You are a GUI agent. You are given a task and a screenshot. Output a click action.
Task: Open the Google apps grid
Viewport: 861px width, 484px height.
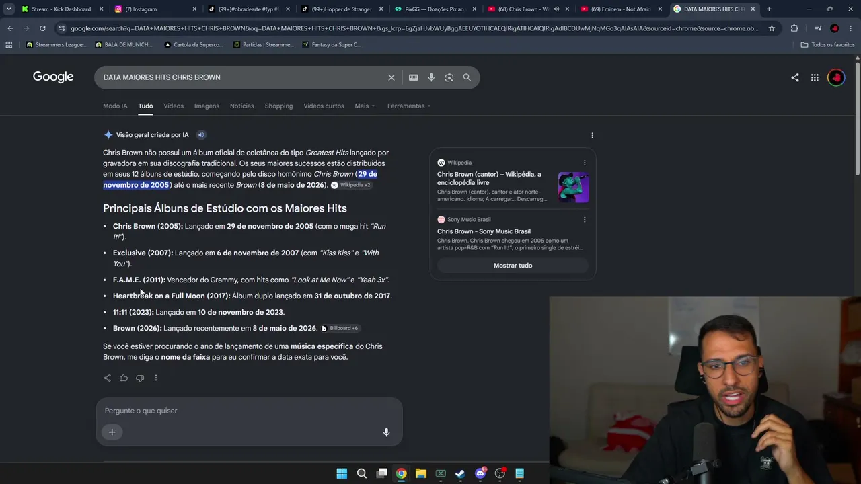(x=815, y=77)
